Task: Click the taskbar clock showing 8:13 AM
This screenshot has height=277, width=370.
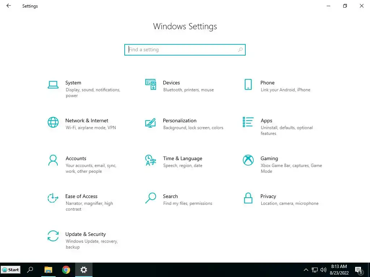Action: (x=339, y=270)
